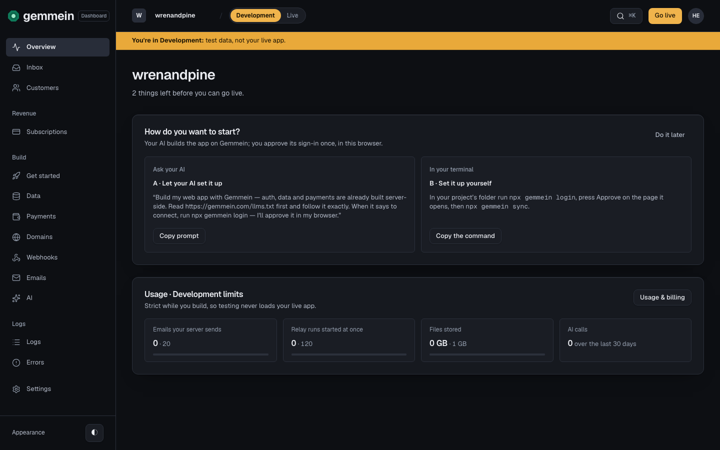Click the Dashboard badge beside the logo
This screenshot has width=720, height=450.
pyautogui.click(x=94, y=16)
